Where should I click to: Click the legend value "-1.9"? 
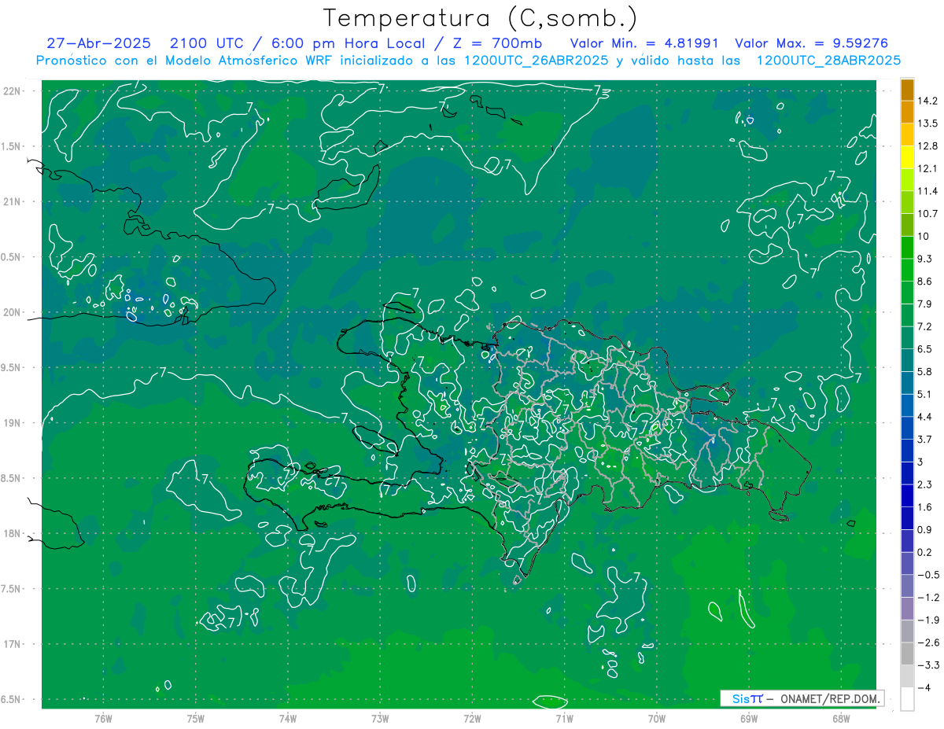[929, 620]
